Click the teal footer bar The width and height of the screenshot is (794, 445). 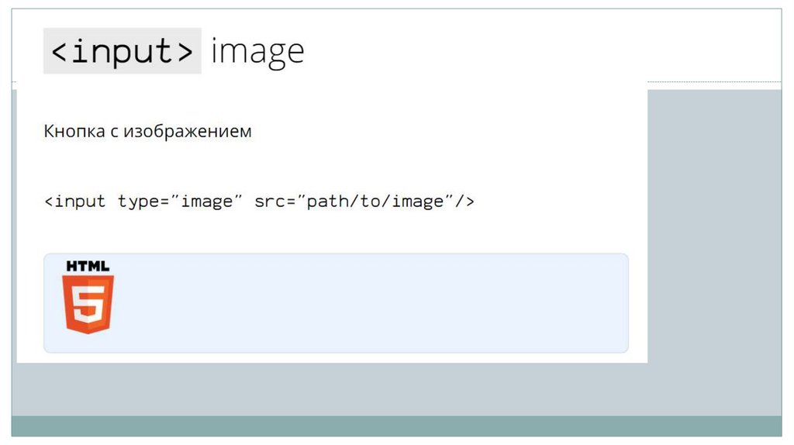click(397, 426)
